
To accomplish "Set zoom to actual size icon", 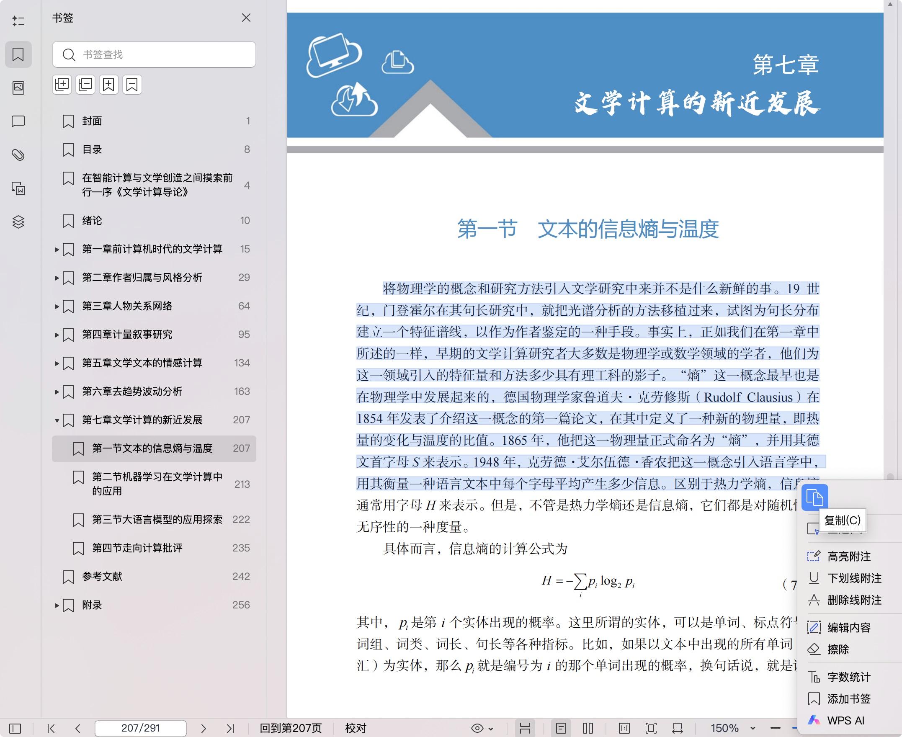I will pos(624,729).
